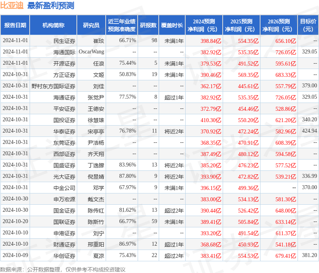Viewport: 319px width, 273px height.
Task: Click the 研报数 column header
Action: [149, 24]
